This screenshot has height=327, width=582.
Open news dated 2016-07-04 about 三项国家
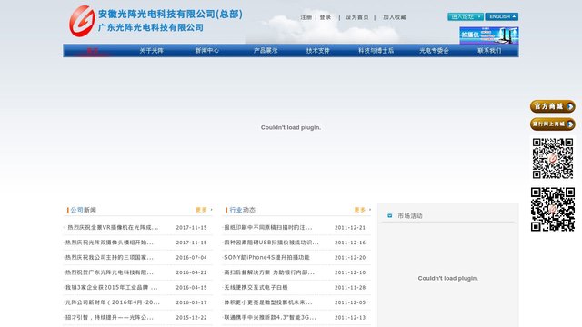109,257
